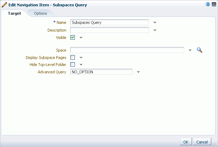Select the Target tab
218x147 pixels.
pyautogui.click(x=15, y=13)
